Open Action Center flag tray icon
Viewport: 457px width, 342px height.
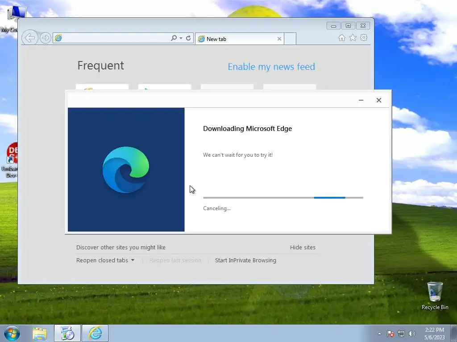(391, 334)
